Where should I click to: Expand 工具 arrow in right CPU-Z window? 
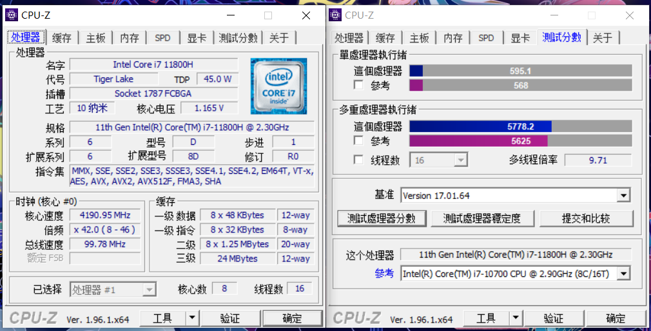516,318
